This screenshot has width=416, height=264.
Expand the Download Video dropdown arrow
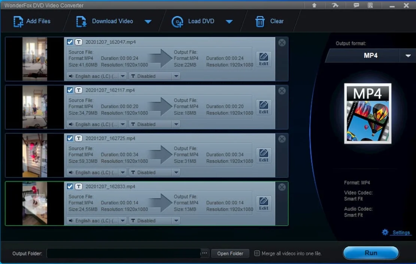(148, 22)
